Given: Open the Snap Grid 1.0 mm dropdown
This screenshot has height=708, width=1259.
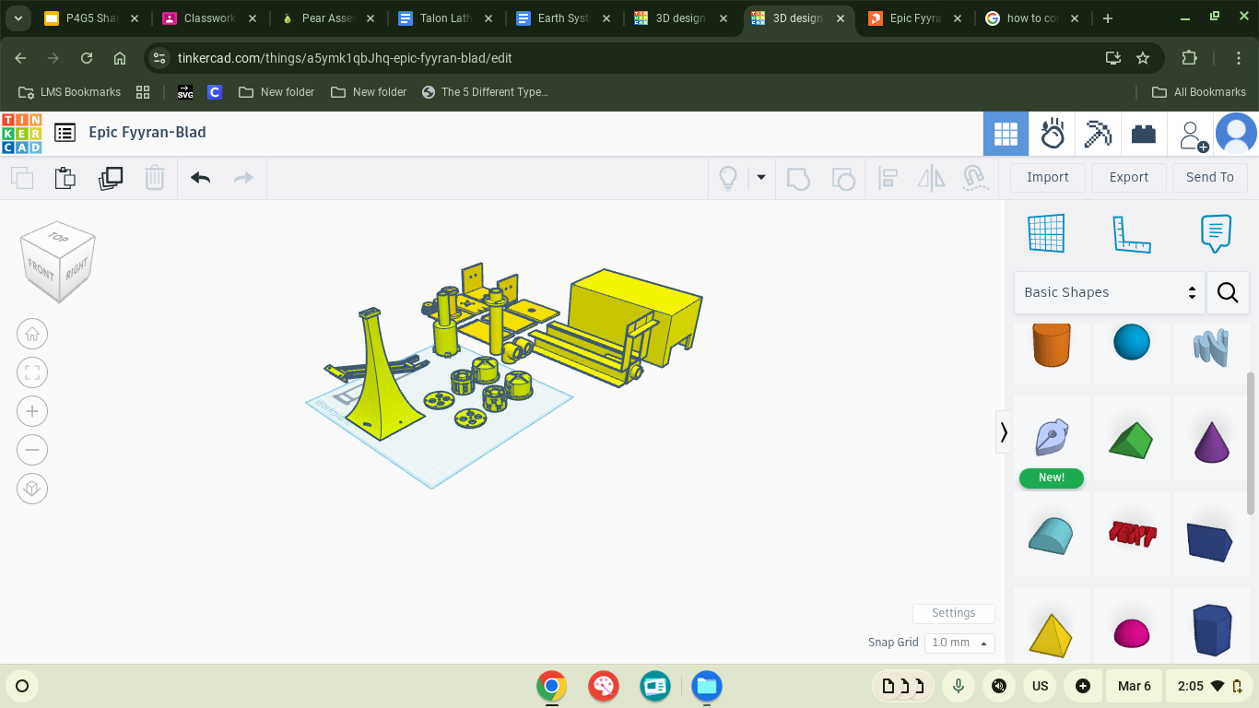Looking at the screenshot, I should [959, 643].
